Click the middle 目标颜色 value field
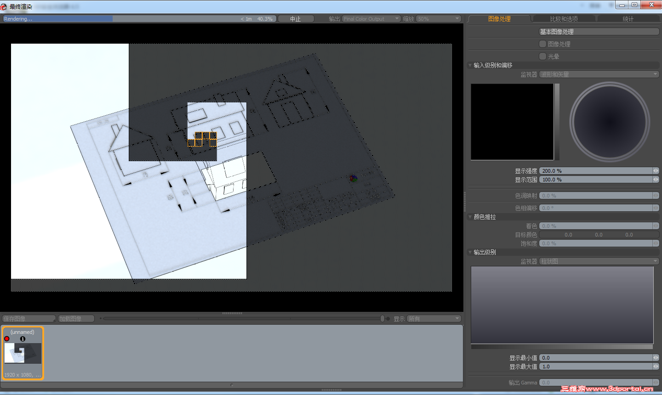The image size is (662, 395). click(599, 235)
